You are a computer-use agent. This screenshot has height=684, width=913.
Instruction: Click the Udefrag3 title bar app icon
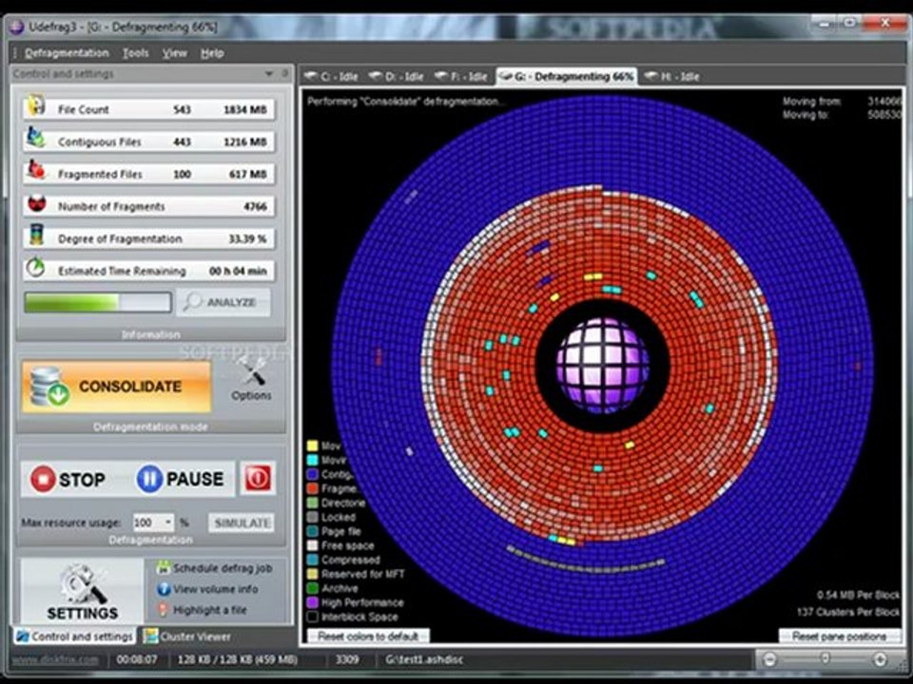(x=16, y=27)
